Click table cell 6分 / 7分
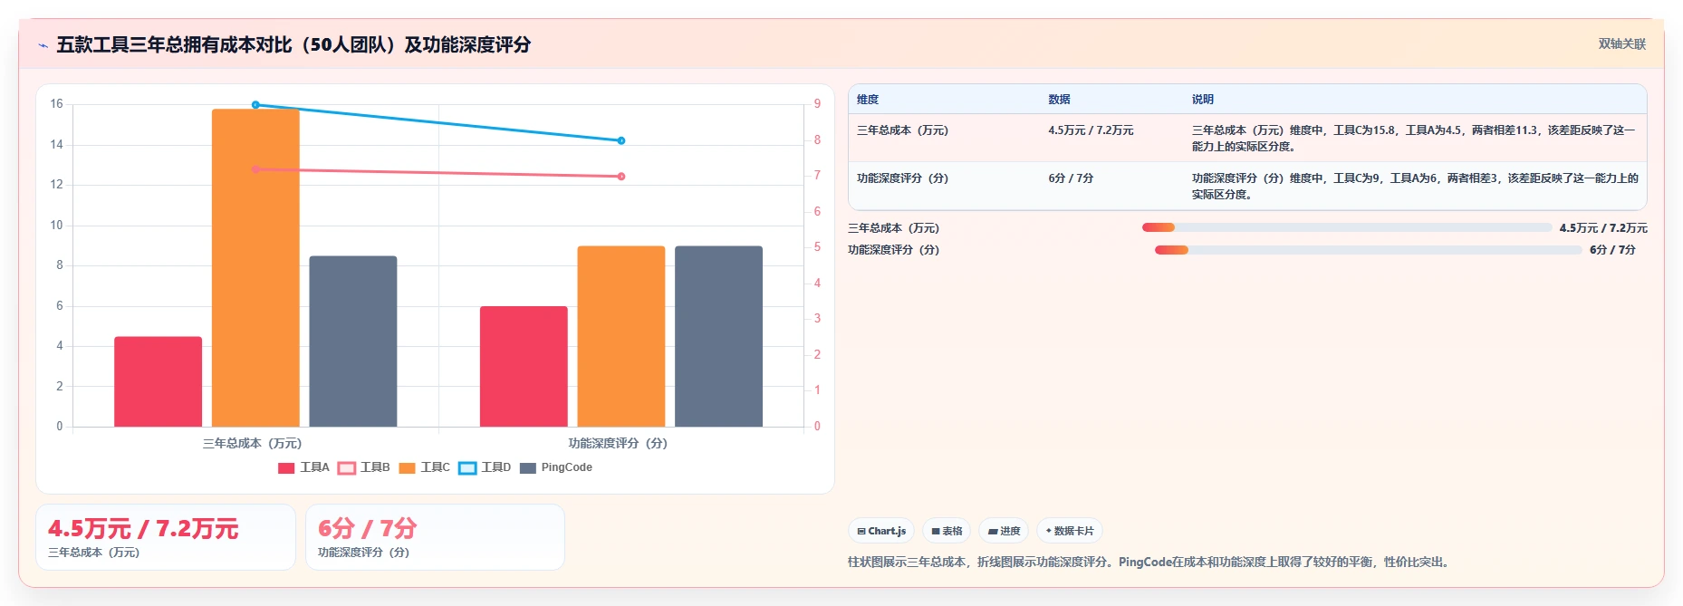This screenshot has width=1683, height=606. pyautogui.click(x=1071, y=178)
